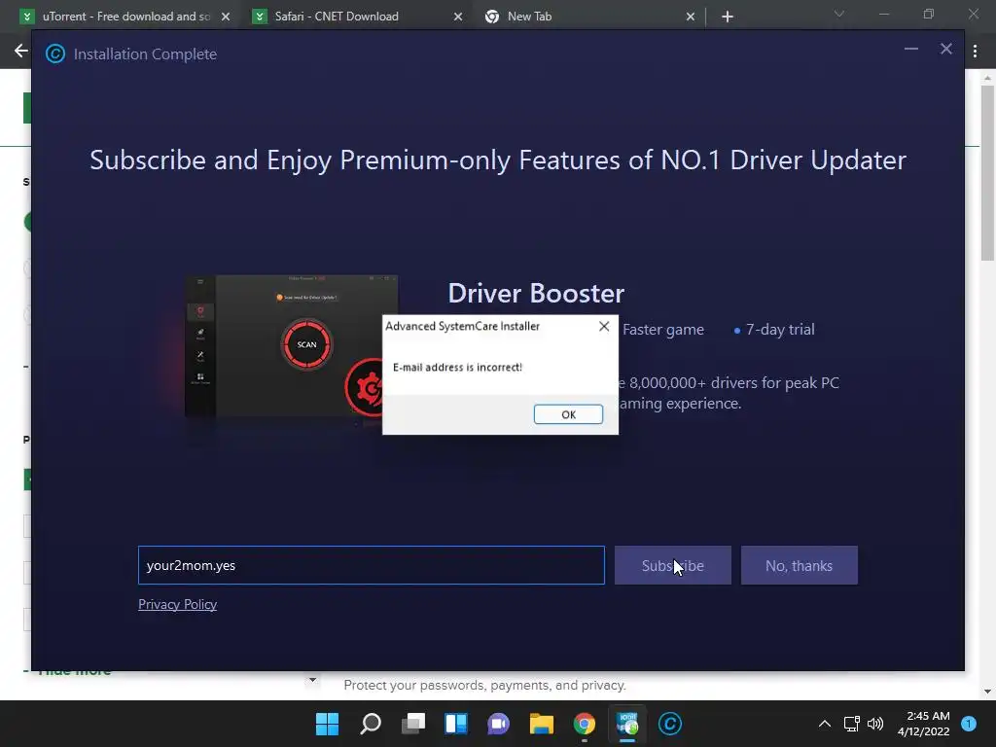Click the Advanced SystemCare logo in installer title
This screenshot has width=996, height=747.
click(x=55, y=54)
